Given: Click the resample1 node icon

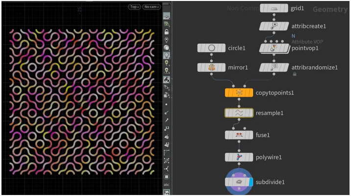Looking at the screenshot, I should coord(239,113).
